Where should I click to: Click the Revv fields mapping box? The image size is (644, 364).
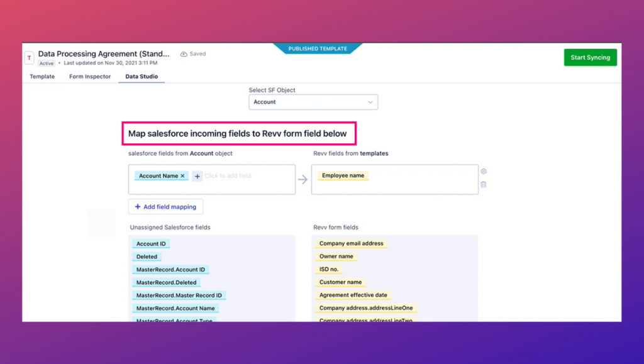395,179
